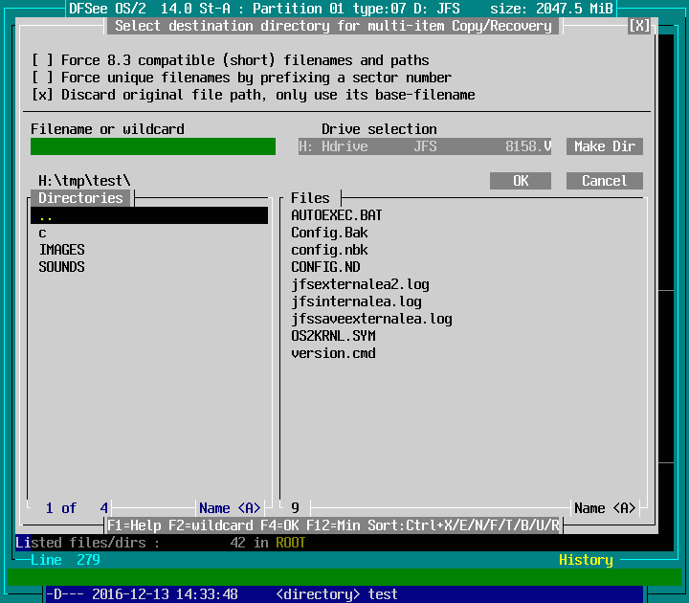Click the History label in status area
This screenshot has height=603, width=689.
(586, 560)
